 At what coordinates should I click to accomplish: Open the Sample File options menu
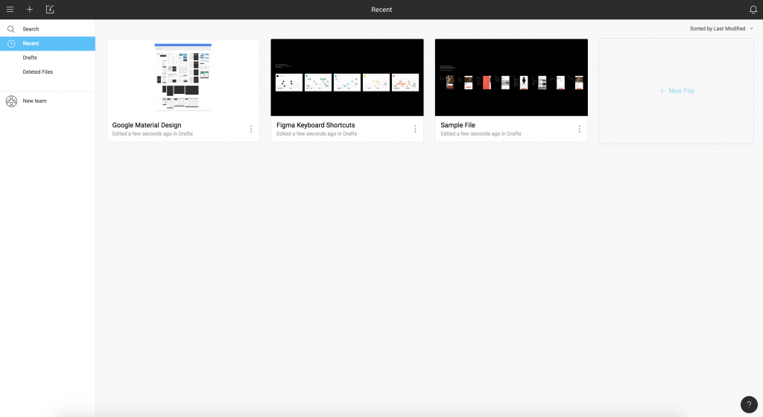579,129
